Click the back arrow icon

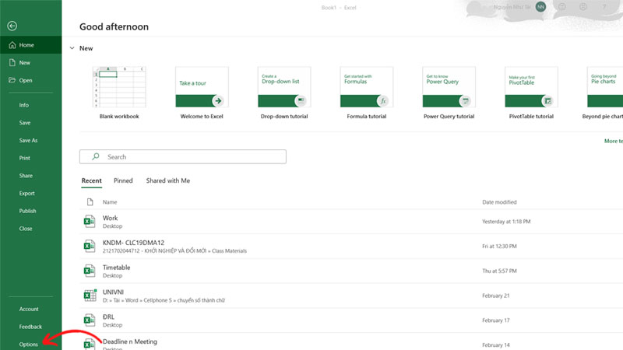coord(12,26)
